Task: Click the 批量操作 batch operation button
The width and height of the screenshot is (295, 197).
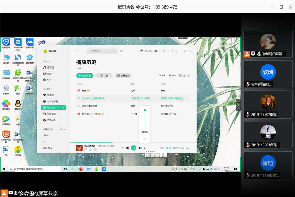Action: [x=123, y=76]
